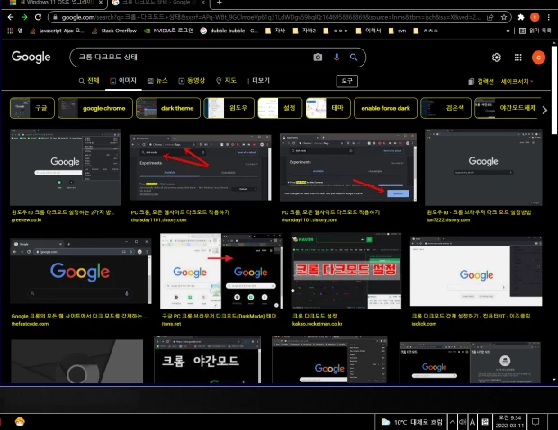This screenshot has height=430, width=558.
Task: Expand the 더보기 menu
Action: (x=258, y=81)
